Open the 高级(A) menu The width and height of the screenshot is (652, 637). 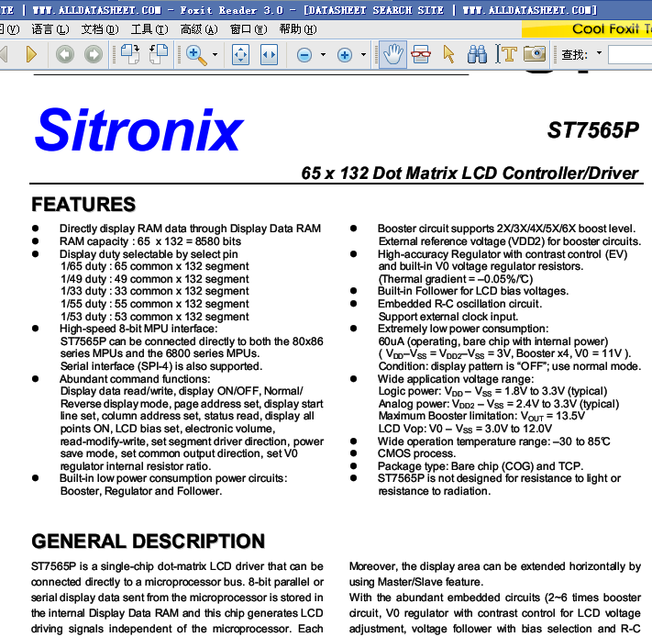(199, 29)
